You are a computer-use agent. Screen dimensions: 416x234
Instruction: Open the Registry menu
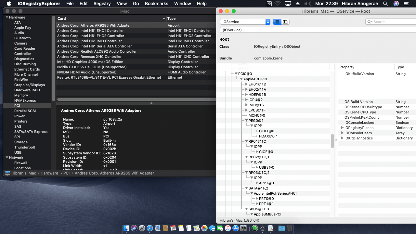click(x=102, y=4)
